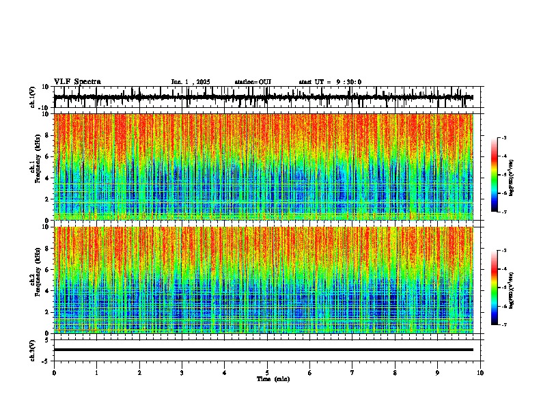This screenshot has height=418, width=541.
Task: Click the '3' tick on the time axis
Action: (x=182, y=372)
